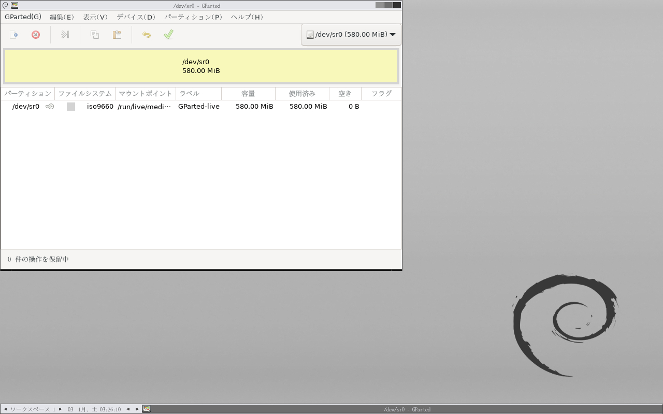Click the yellow Undo last operation arrow
Viewport: 663px width, 414px height.
click(147, 35)
